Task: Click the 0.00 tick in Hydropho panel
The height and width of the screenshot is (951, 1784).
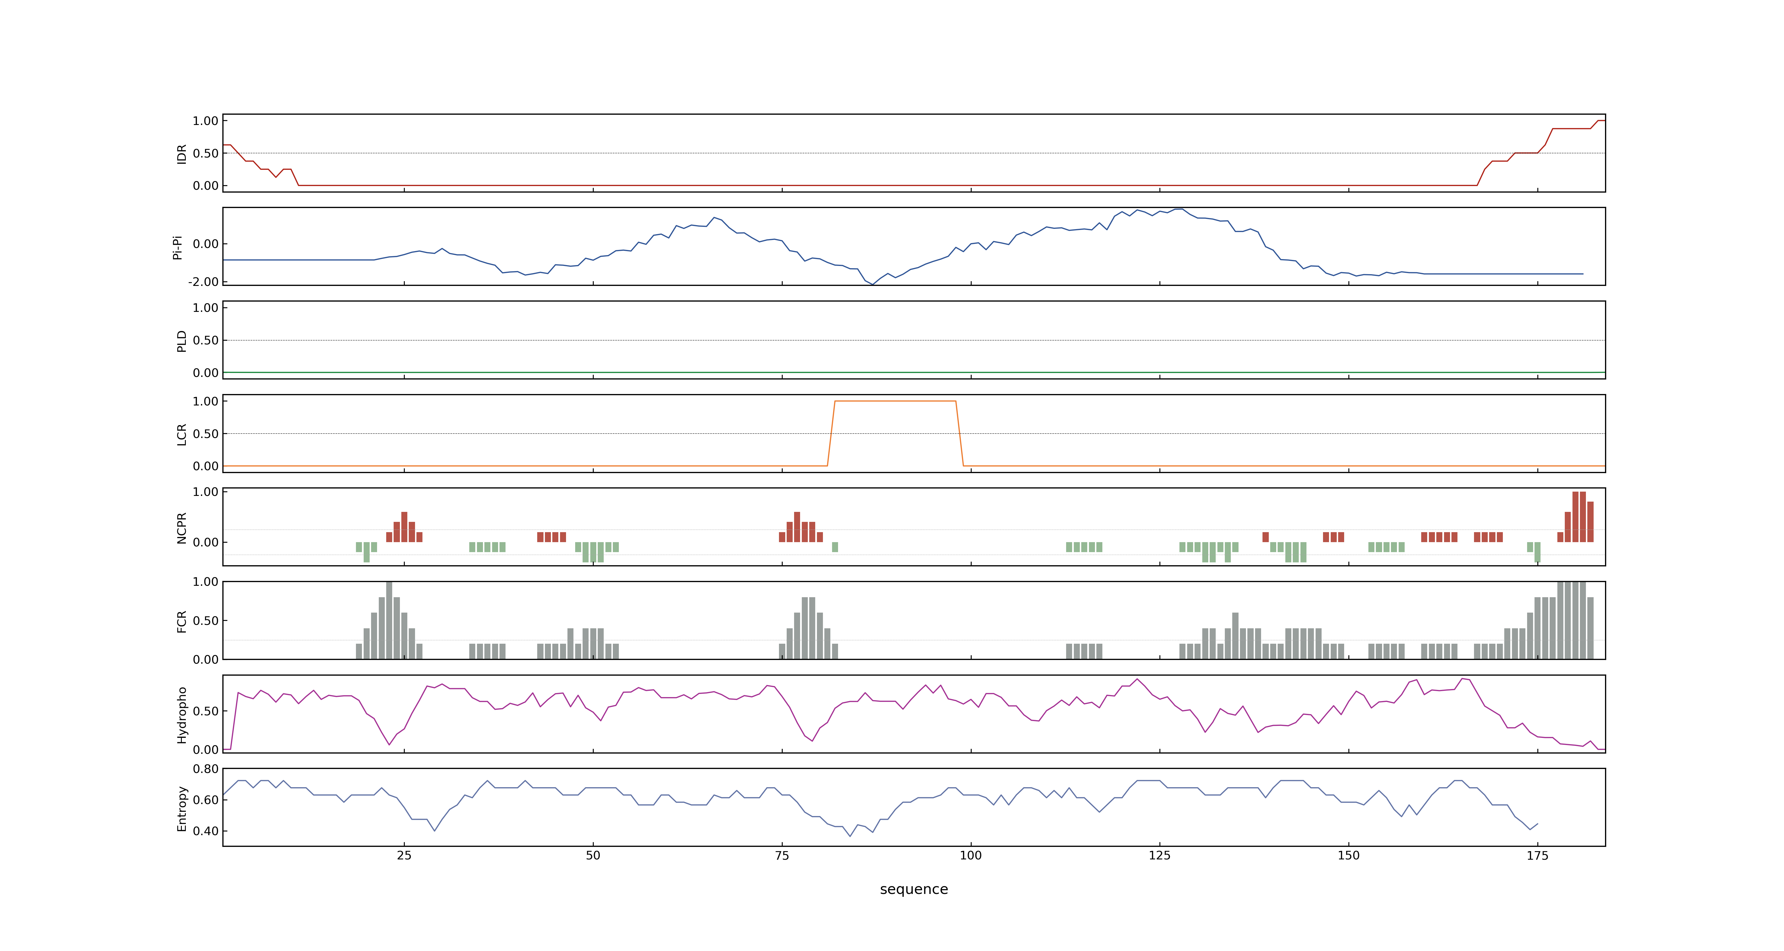Action: (206, 750)
